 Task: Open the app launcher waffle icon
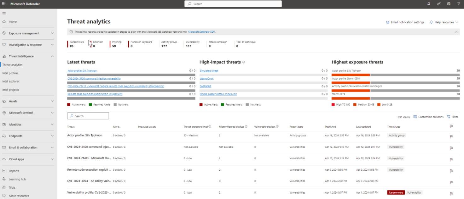4,4
